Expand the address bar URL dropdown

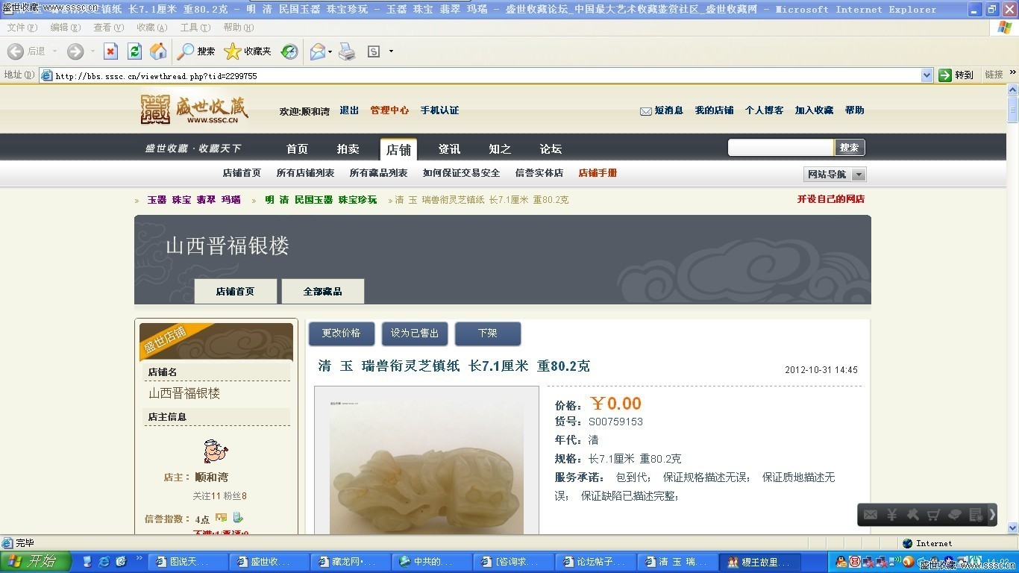pos(926,75)
